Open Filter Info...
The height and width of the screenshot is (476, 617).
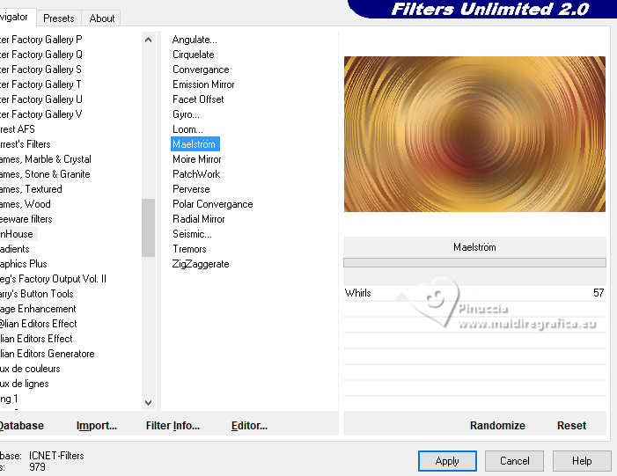pyautogui.click(x=173, y=426)
